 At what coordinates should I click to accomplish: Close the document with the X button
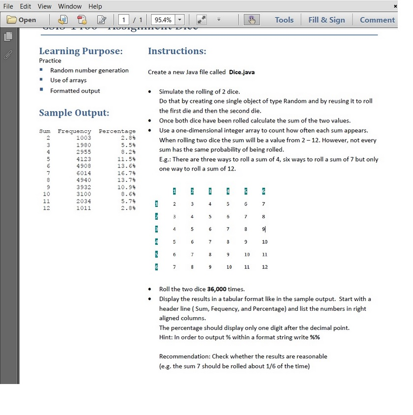(x=395, y=6)
